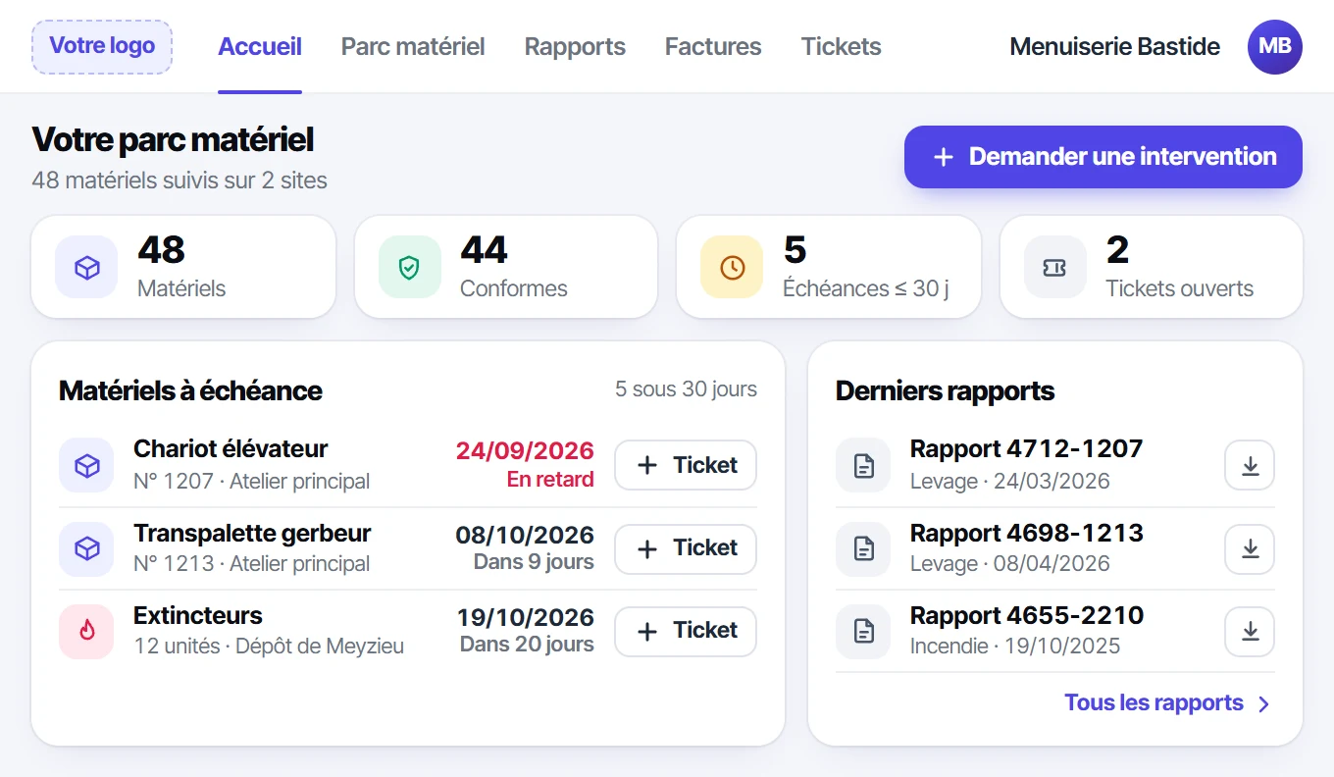
Task: Select the Extincteurs name
Action: click(x=198, y=615)
